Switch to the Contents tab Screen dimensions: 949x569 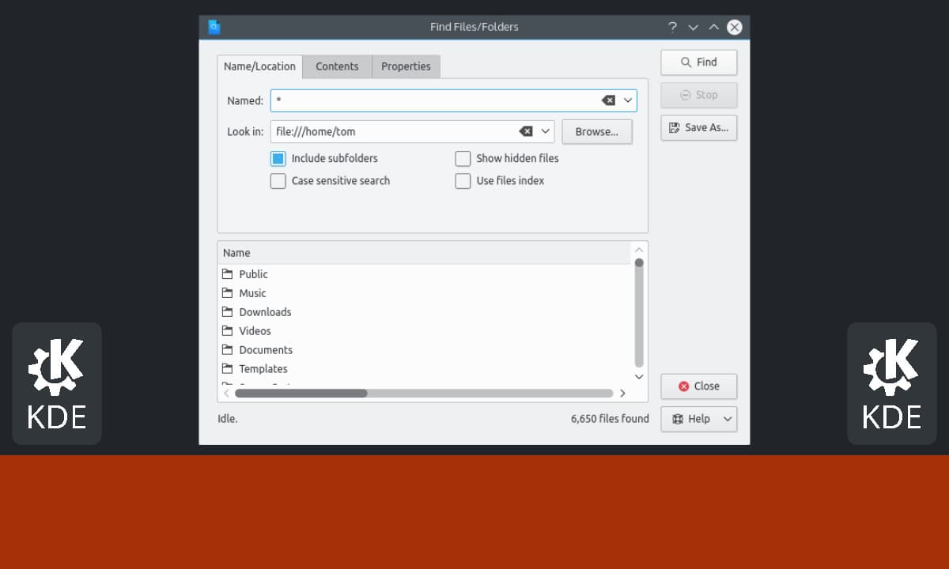tap(337, 66)
